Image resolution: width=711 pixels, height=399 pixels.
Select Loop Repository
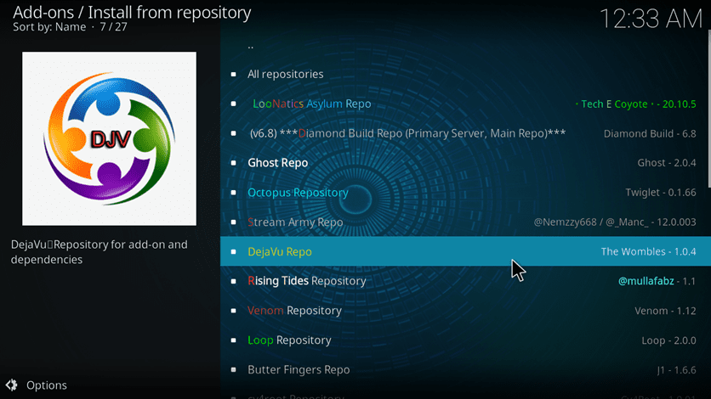(465, 340)
